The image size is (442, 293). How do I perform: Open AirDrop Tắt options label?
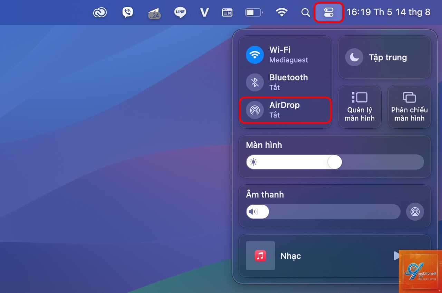[x=285, y=110]
